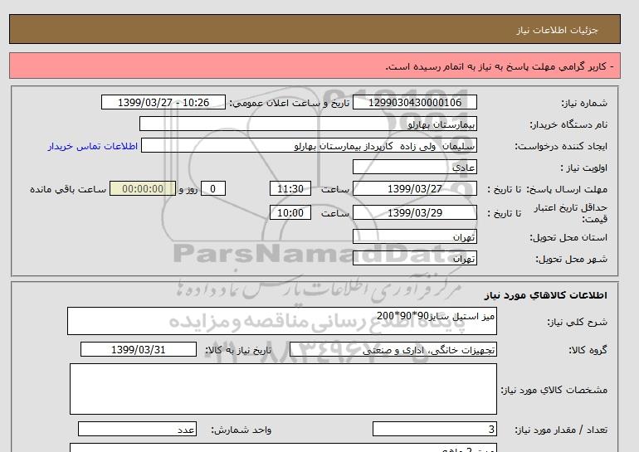This screenshot has width=639, height=452.
Task: Click the remaining days field showing 0
Action: [x=213, y=188]
